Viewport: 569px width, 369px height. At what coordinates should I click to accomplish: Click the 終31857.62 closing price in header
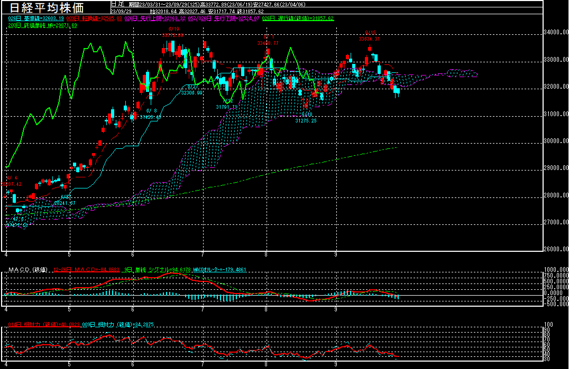pos(251,12)
